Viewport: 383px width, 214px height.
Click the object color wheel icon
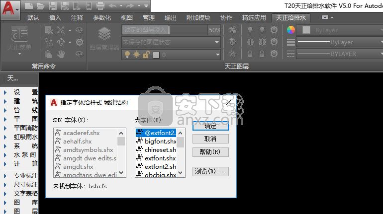coord(290,30)
